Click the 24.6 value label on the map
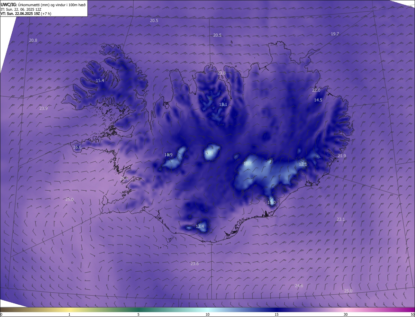 pyautogui.click(x=299, y=286)
